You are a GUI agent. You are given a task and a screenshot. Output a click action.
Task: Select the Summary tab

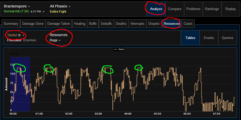pyautogui.click(x=11, y=23)
